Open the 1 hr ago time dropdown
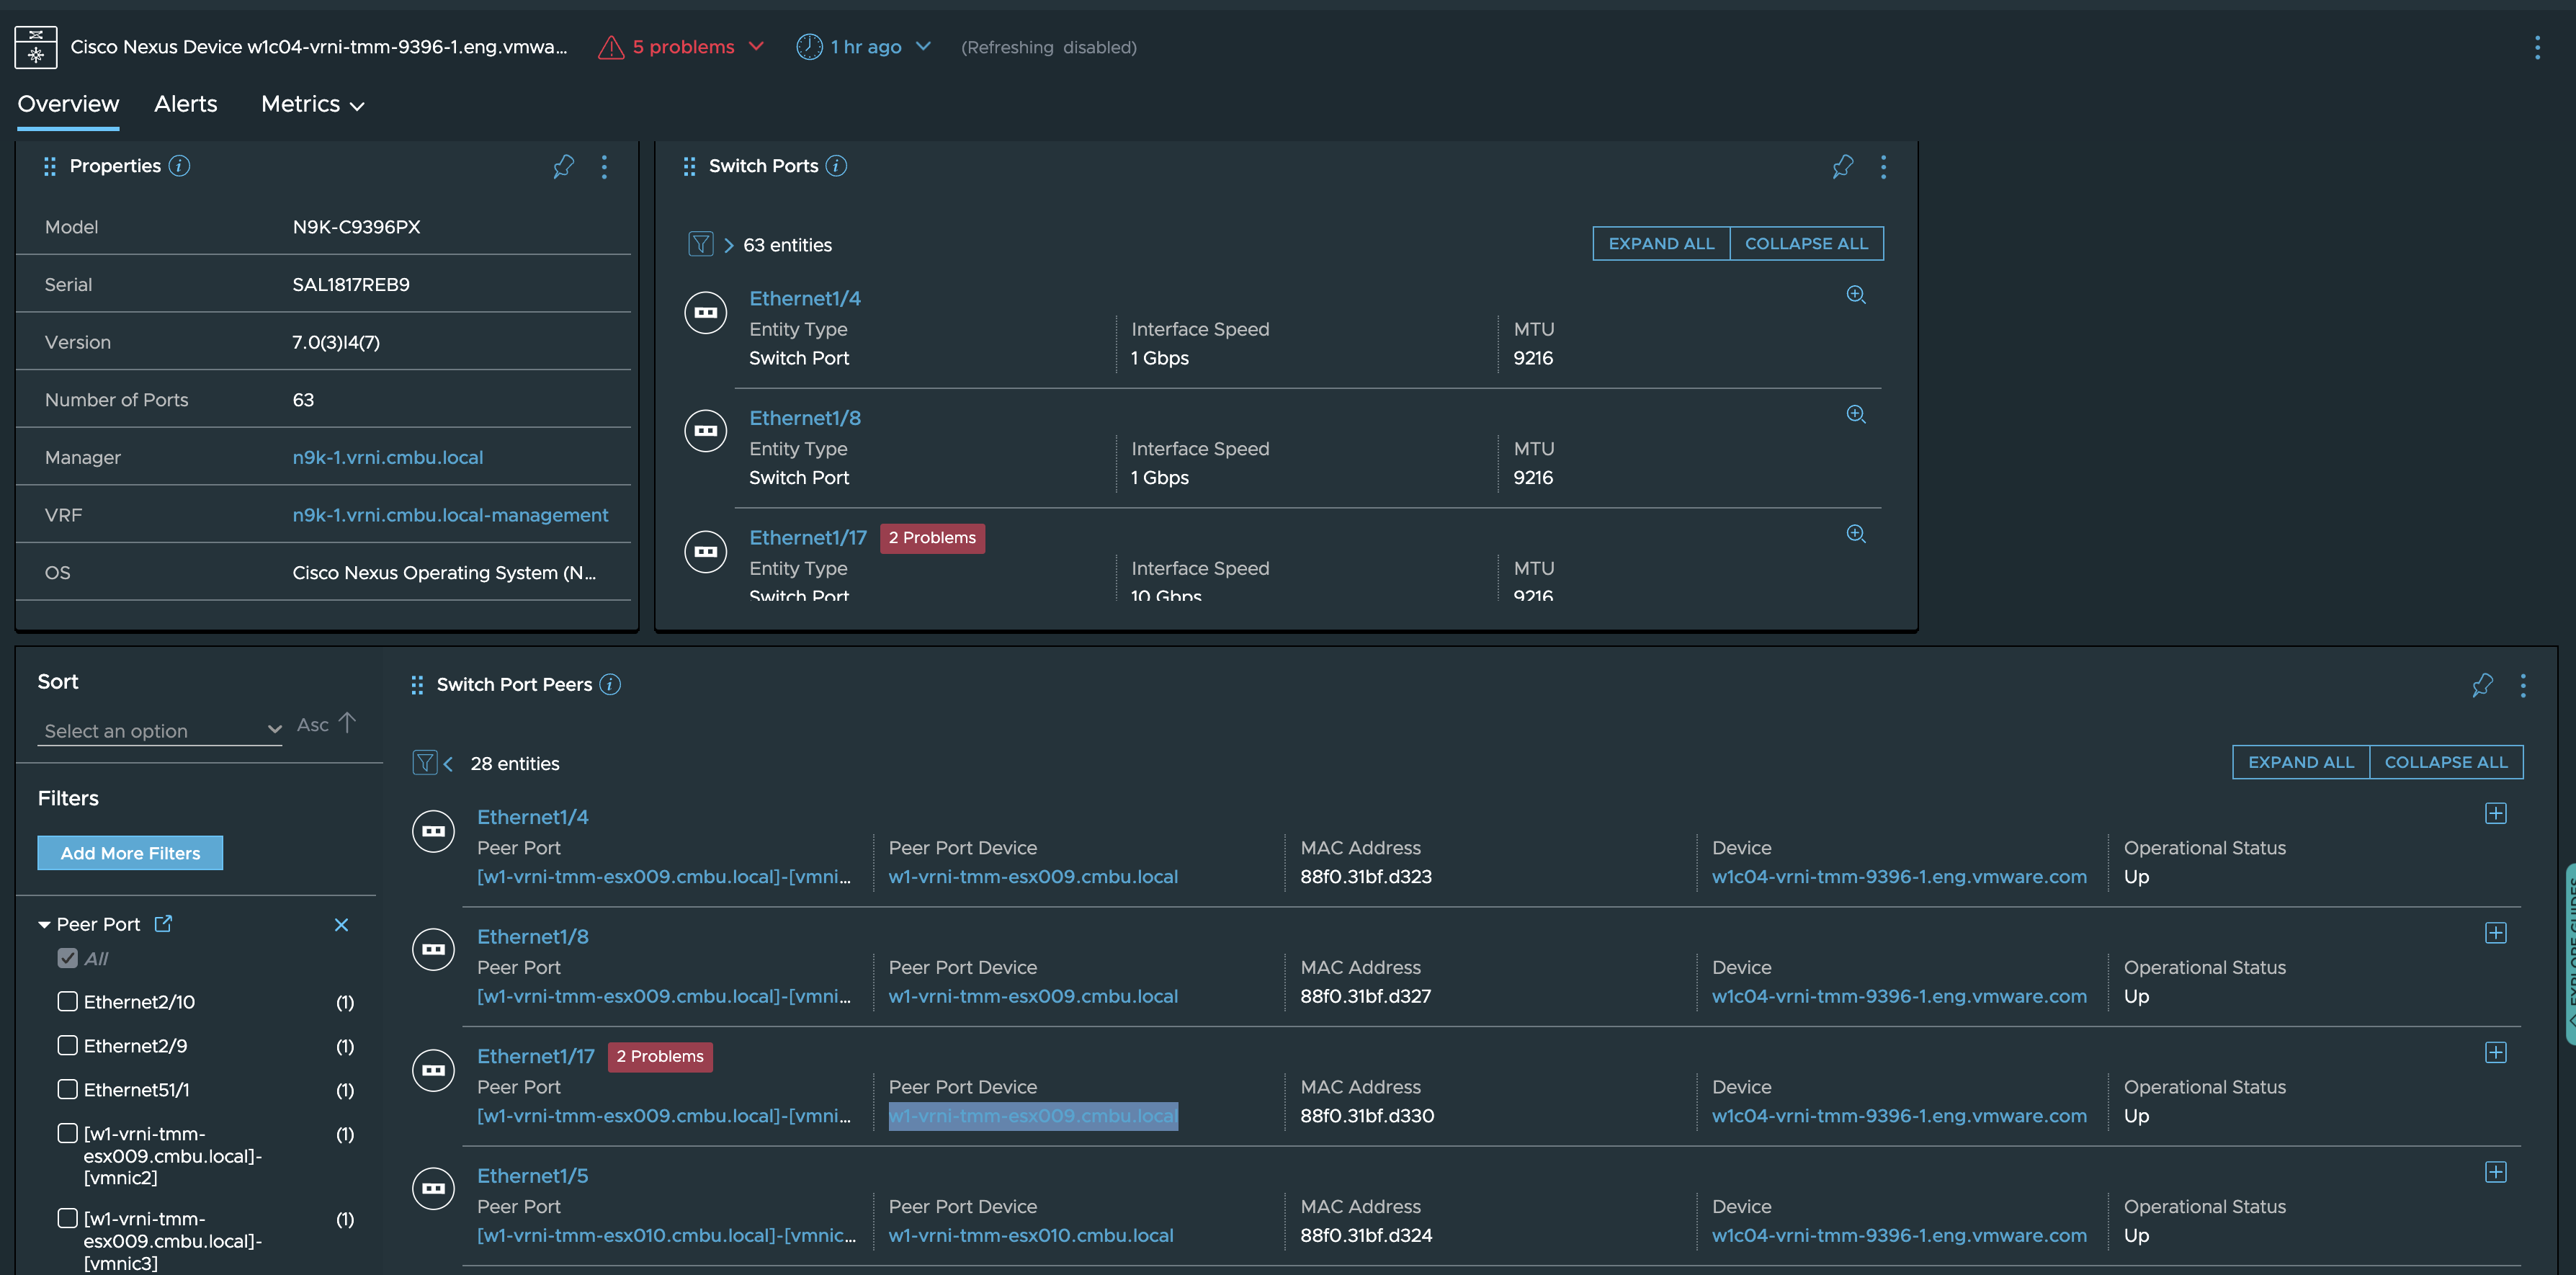The height and width of the screenshot is (1275, 2576). click(923, 46)
